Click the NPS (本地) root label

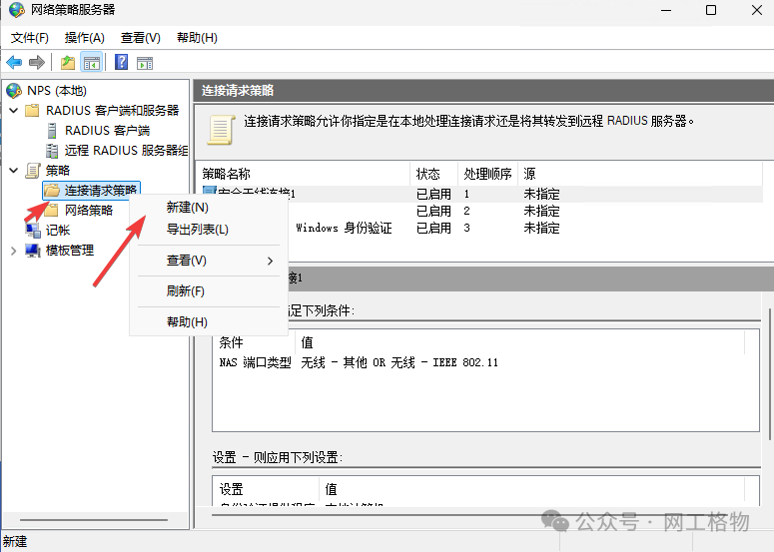pyautogui.click(x=57, y=91)
